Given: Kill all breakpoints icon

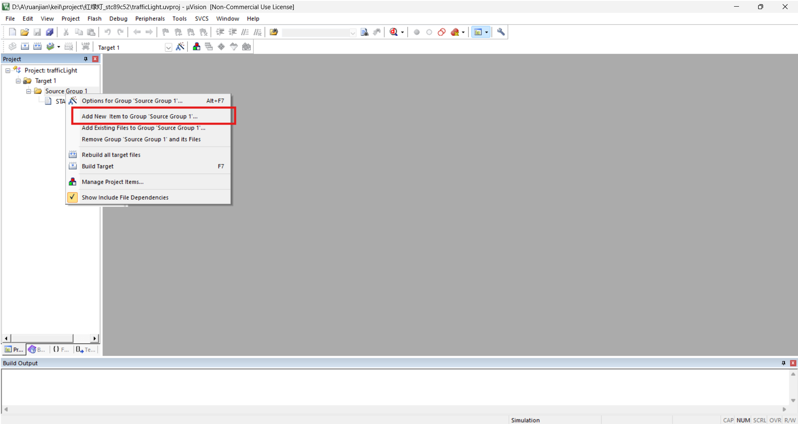Looking at the screenshot, I should (455, 32).
